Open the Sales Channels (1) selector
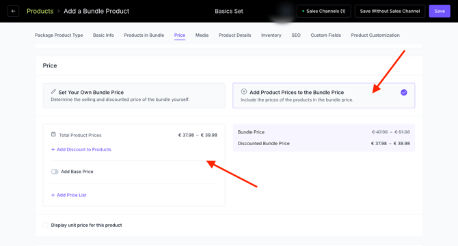Viewport: 458px width, 246px height. tap(323, 12)
